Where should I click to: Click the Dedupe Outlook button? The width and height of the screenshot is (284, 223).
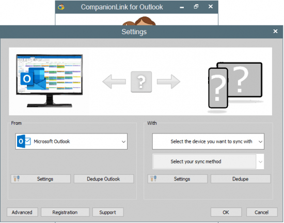104,179
